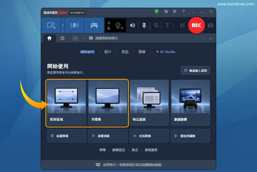The height and width of the screenshot is (172, 257).
Task: Minimize the Bandicam window
Action: (x=202, y=12)
